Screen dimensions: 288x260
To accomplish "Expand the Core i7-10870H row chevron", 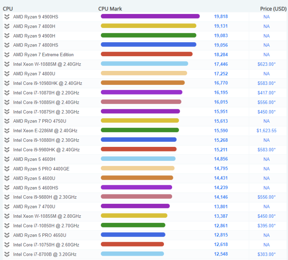I will [7, 93].
